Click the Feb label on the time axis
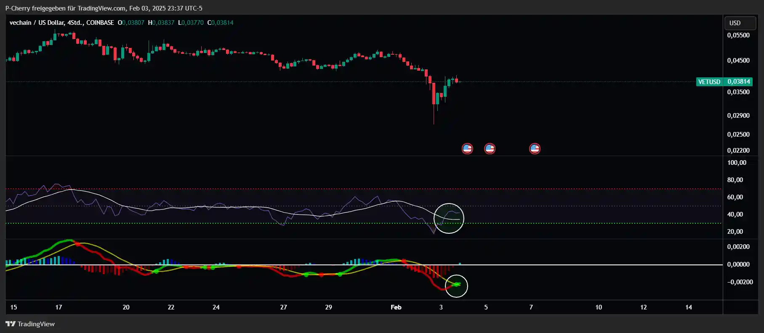 tap(396, 307)
